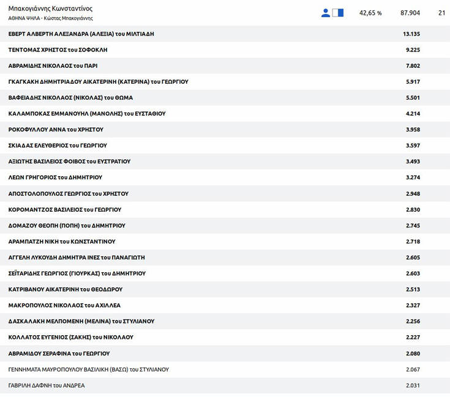Select ΔΟΜΑΖΟΥ ΘΕΟΠΗ (ΠΟΠΗ) row
The width and height of the screenshot is (450, 397).
coord(67,226)
